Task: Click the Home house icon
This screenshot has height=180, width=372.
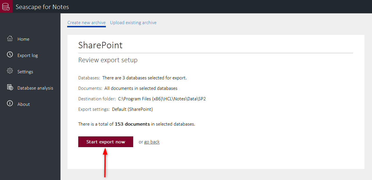Action: pyautogui.click(x=10, y=39)
